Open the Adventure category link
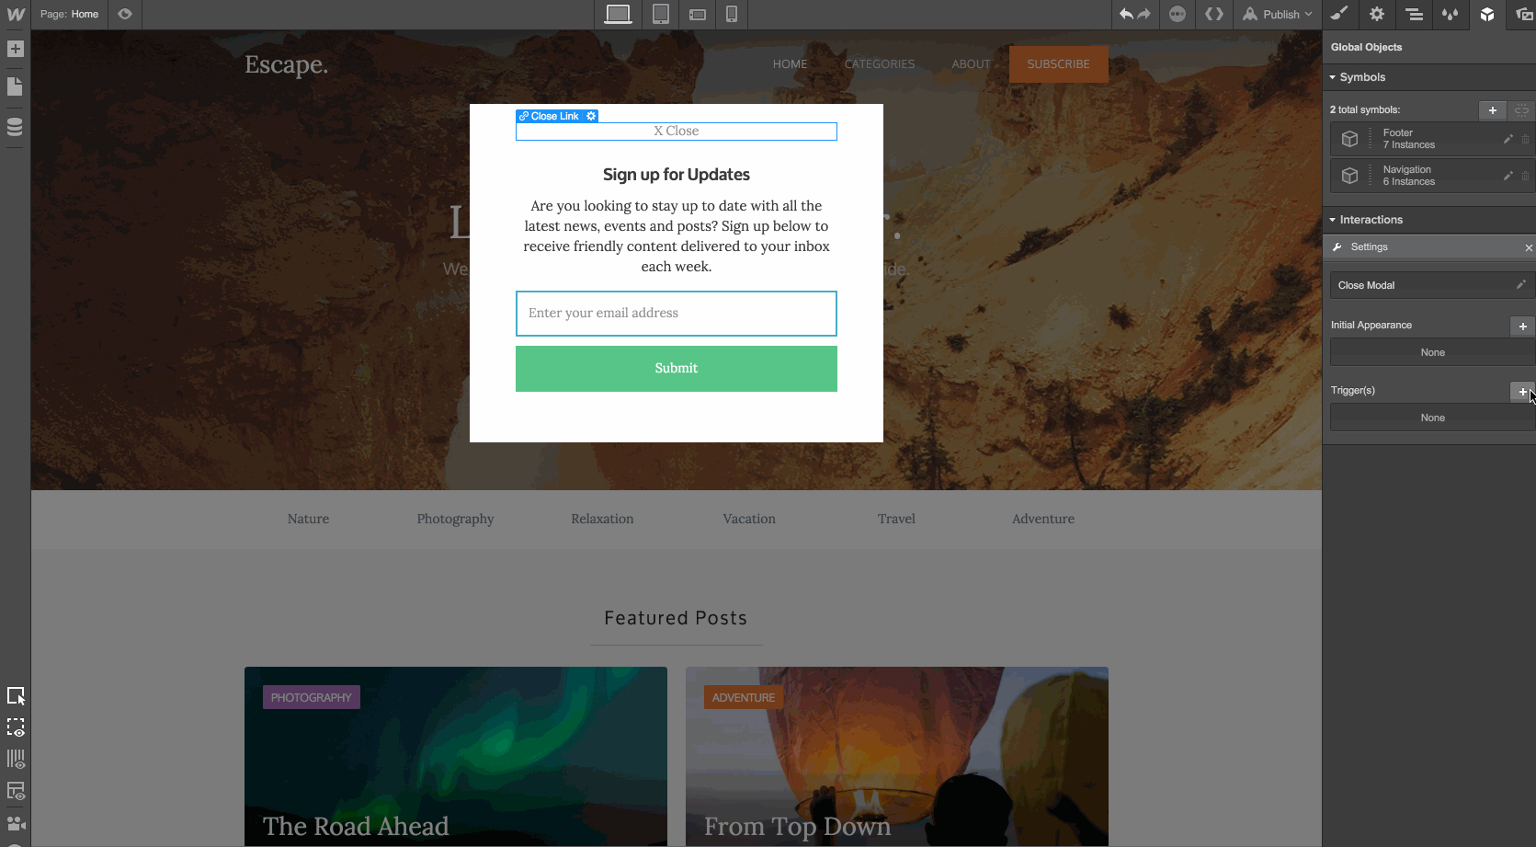 point(1043,519)
